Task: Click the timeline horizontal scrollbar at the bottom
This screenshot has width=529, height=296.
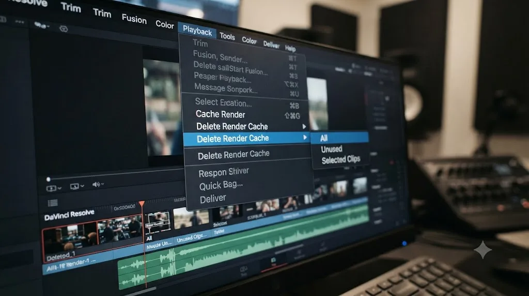Action: (x=142, y=291)
